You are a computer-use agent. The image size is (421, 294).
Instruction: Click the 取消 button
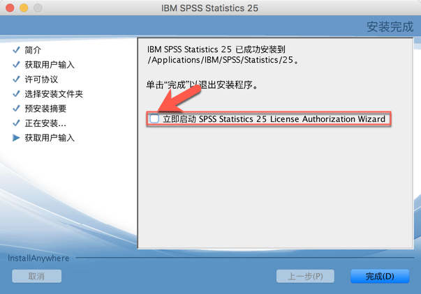point(36,276)
